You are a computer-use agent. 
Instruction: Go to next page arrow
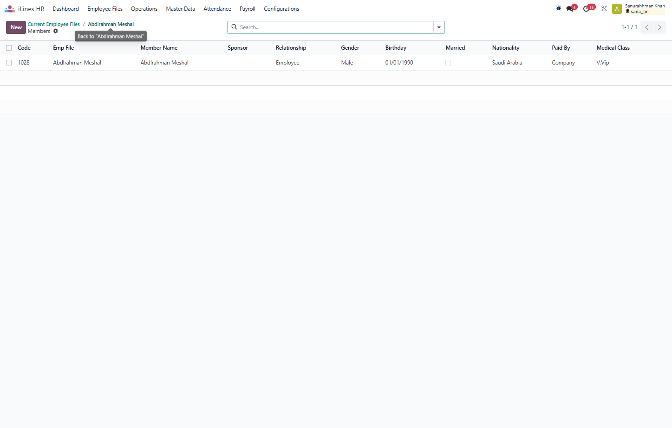coord(659,27)
